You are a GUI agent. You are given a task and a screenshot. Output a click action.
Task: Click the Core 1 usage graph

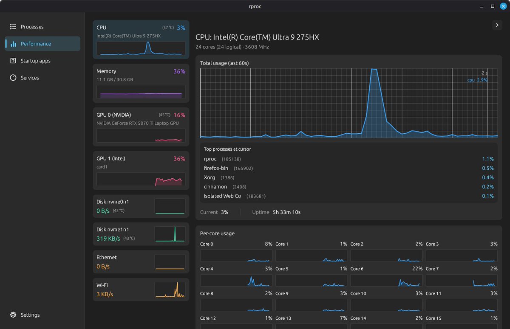click(x=311, y=256)
